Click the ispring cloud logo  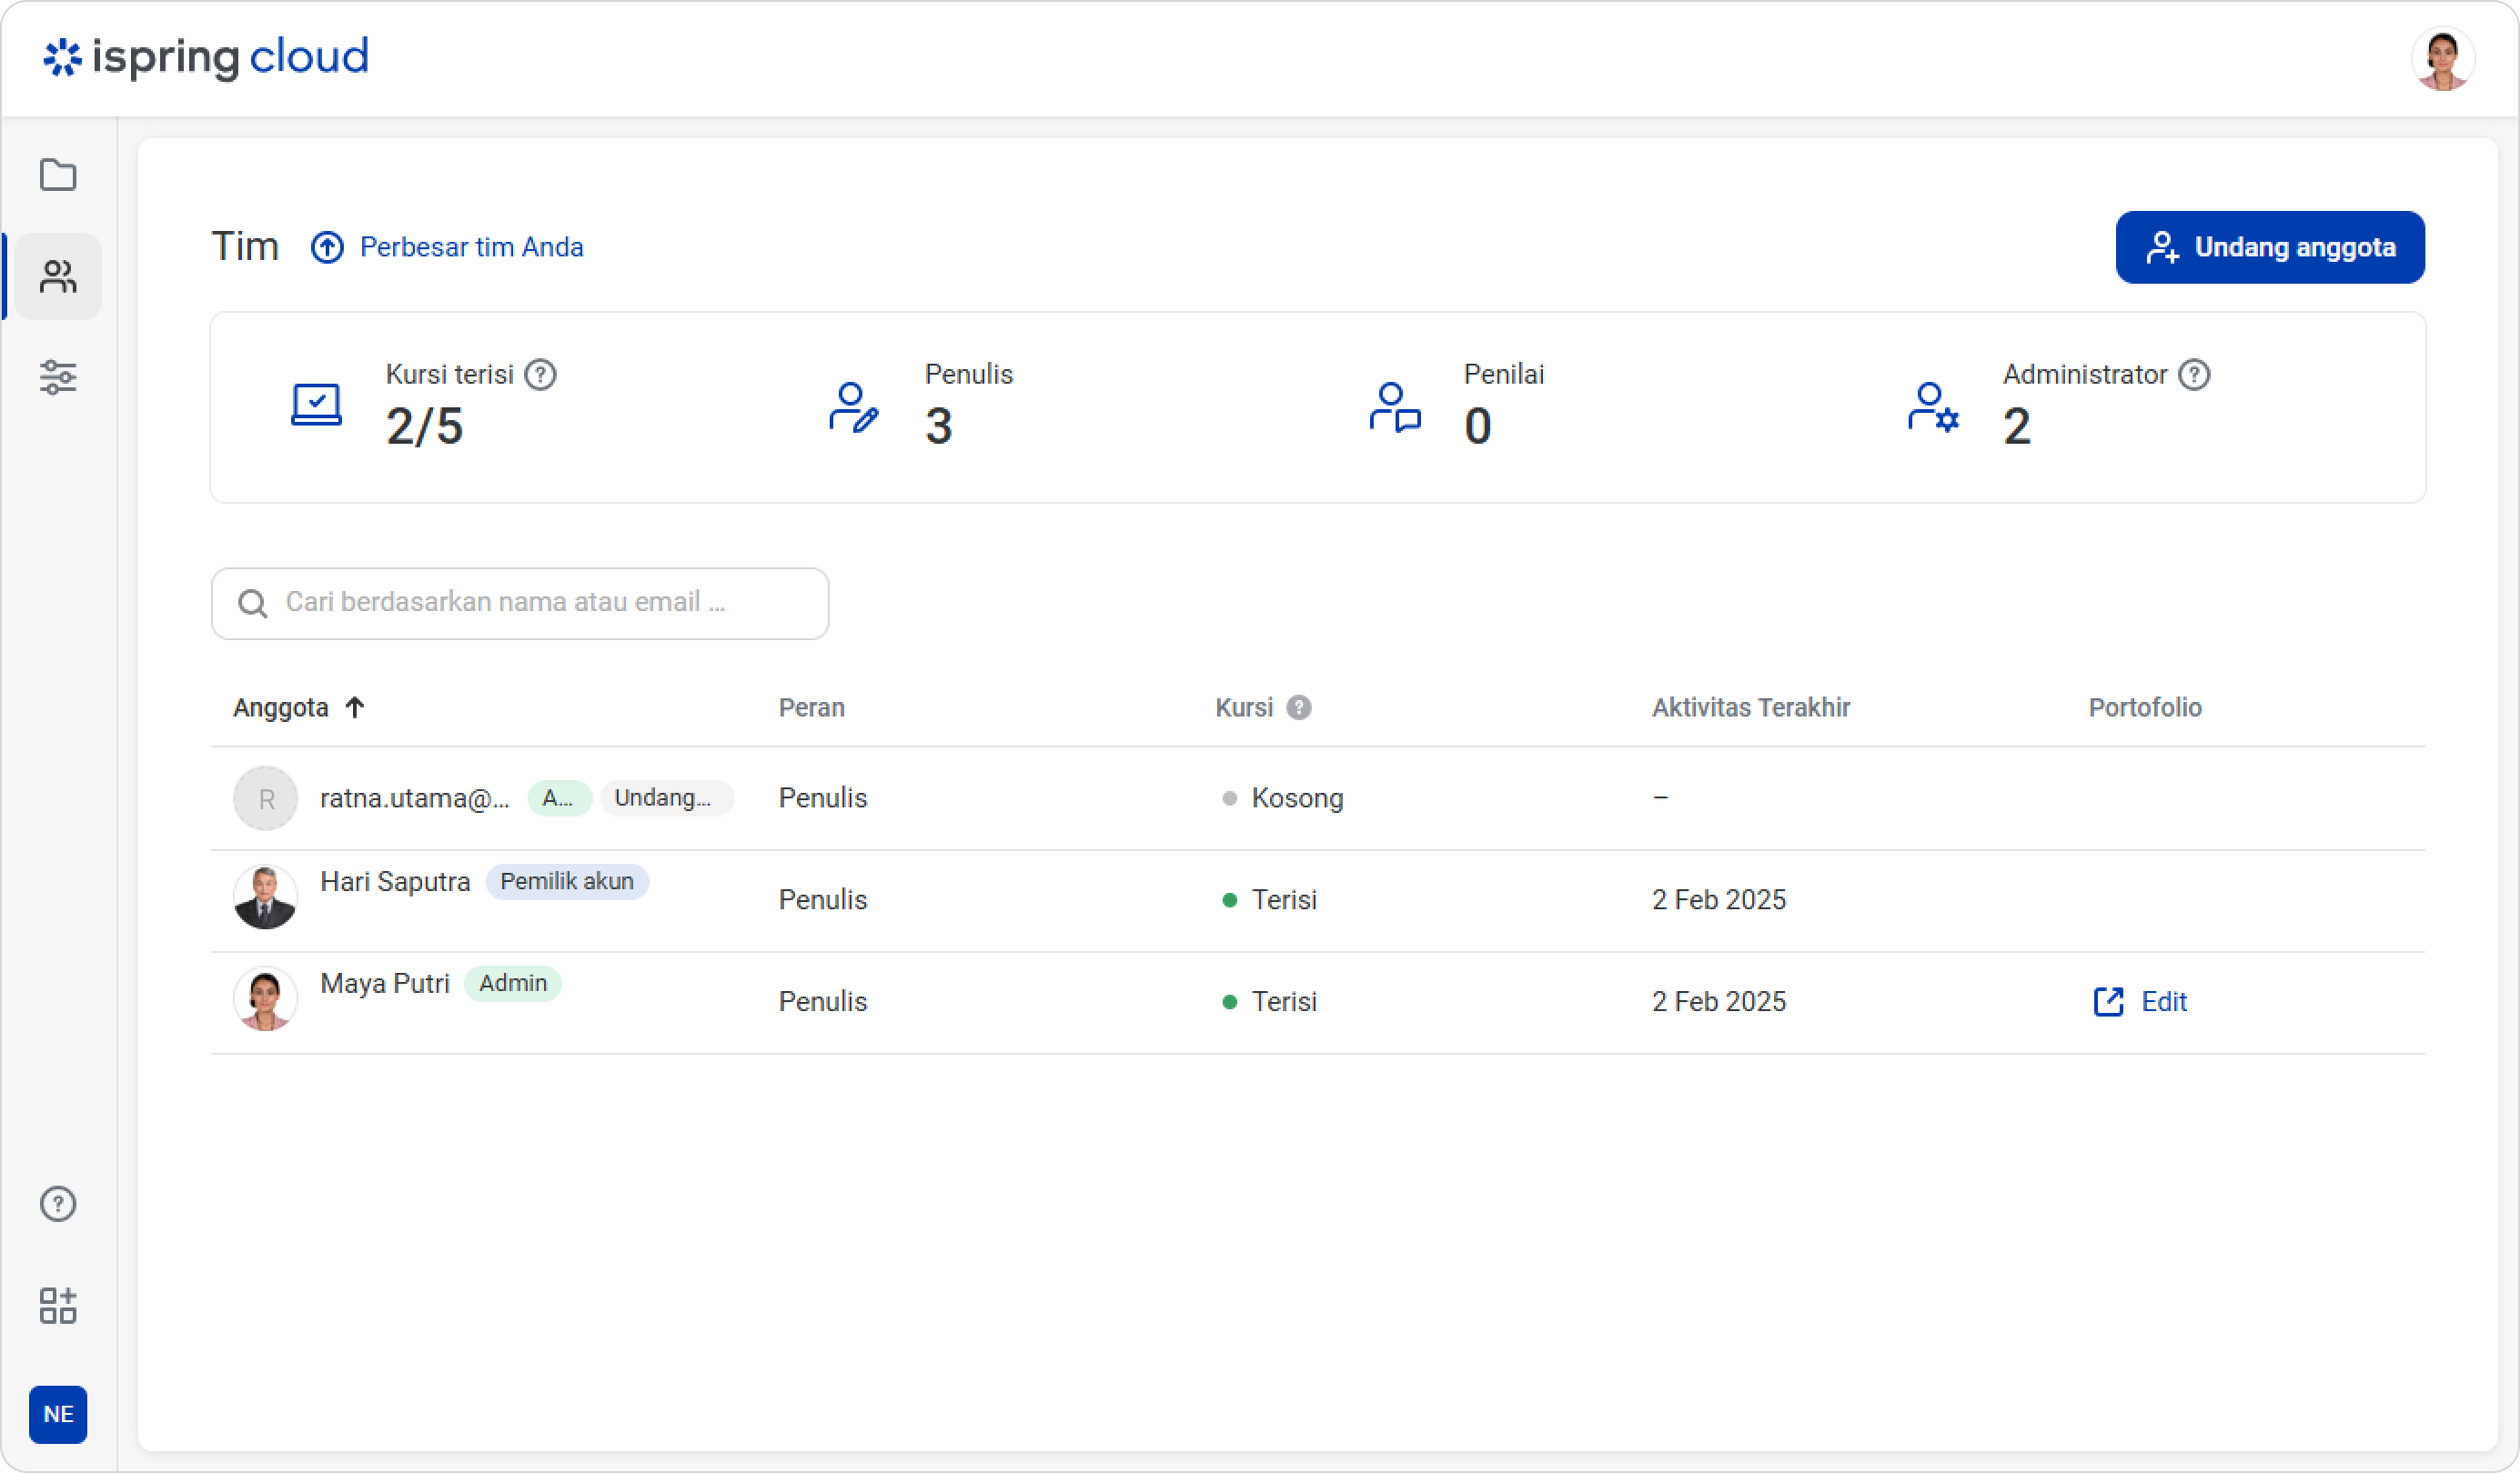[x=206, y=58]
